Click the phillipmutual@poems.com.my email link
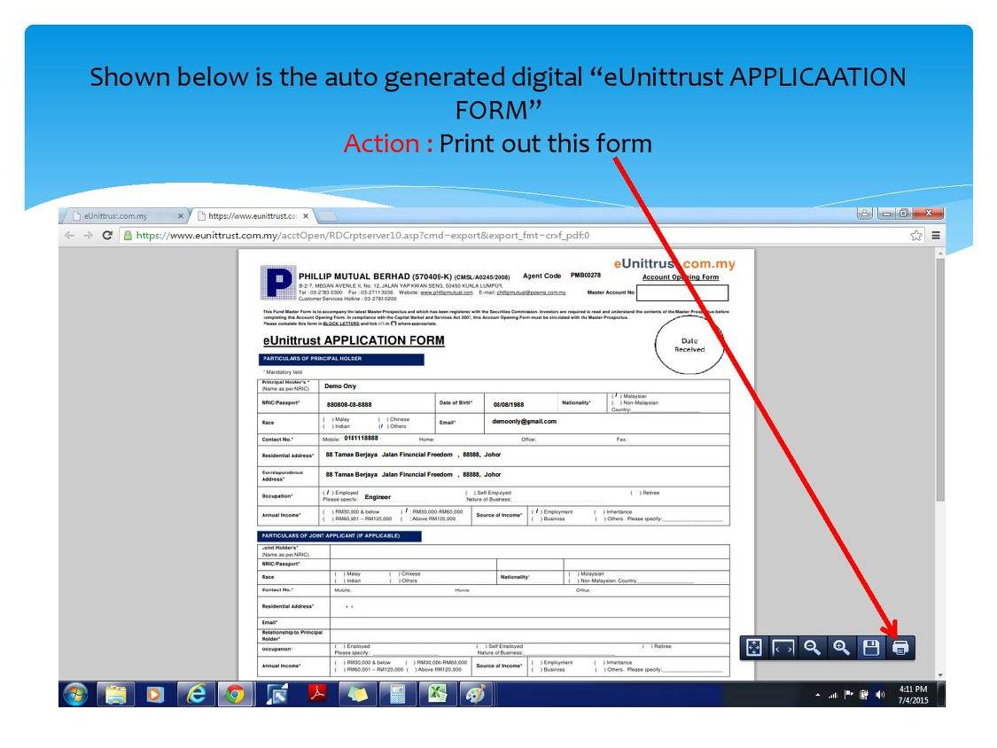The width and height of the screenshot is (997, 748). [x=531, y=292]
